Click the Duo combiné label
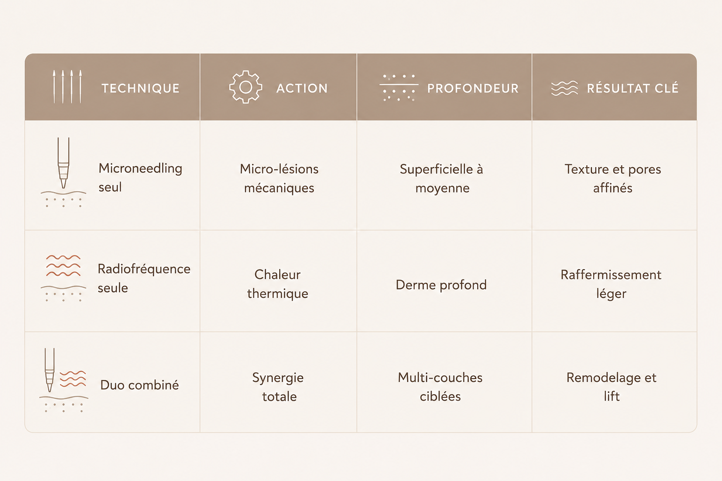This screenshot has width=722, height=481. 140,385
